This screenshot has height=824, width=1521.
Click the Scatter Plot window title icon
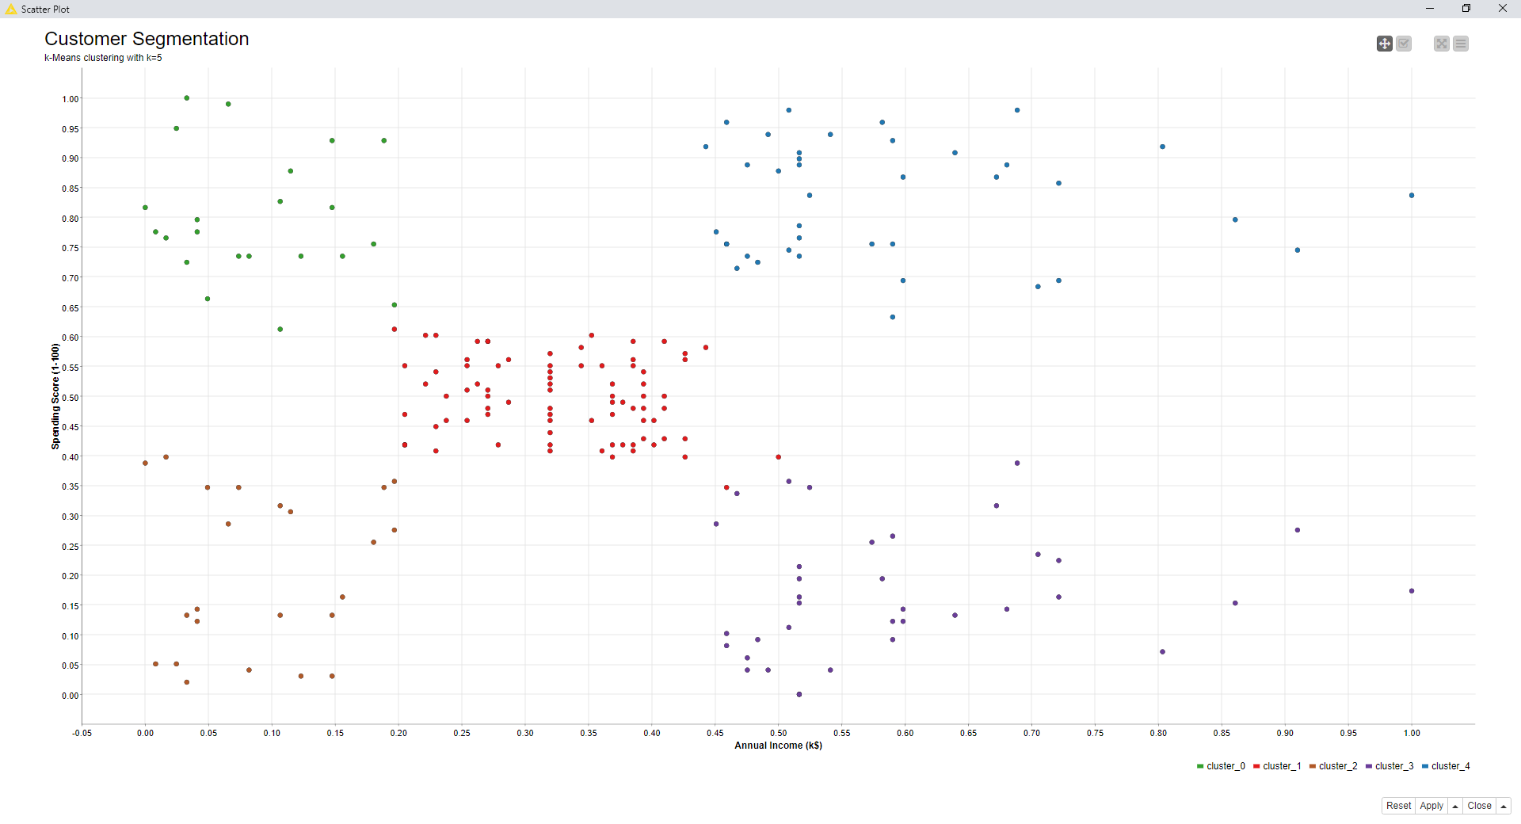[x=10, y=9]
